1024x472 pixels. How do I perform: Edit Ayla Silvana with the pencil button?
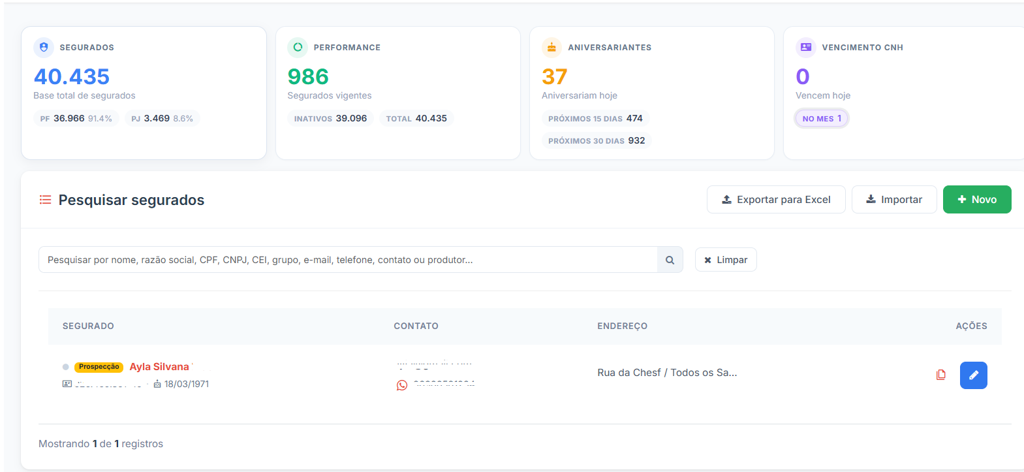coord(973,375)
